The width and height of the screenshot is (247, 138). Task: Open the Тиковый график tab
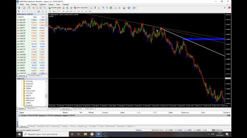point(34,76)
